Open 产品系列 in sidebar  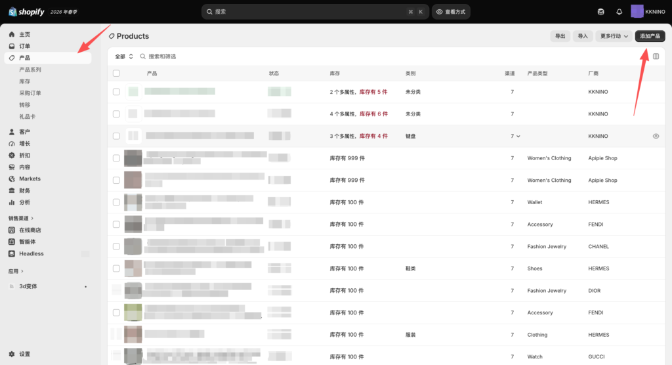(x=30, y=70)
